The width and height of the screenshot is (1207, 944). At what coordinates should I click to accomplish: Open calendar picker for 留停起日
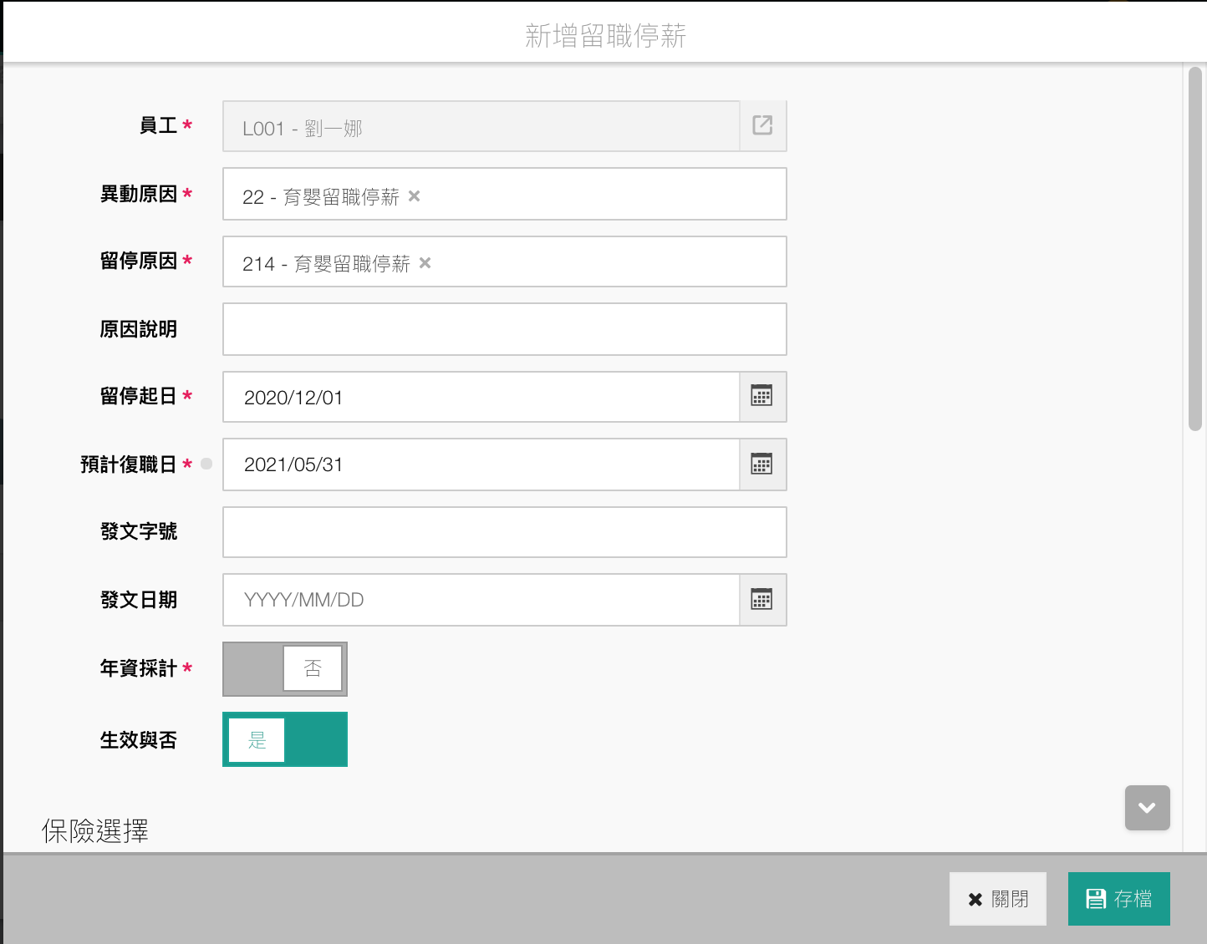761,397
